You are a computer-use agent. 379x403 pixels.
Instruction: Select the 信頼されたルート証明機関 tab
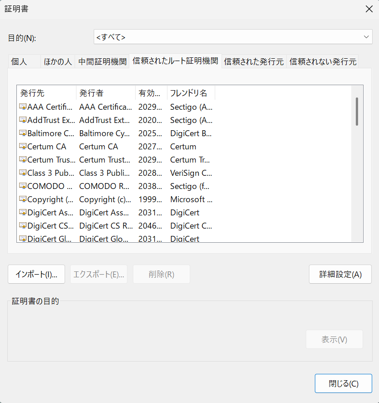(x=175, y=61)
